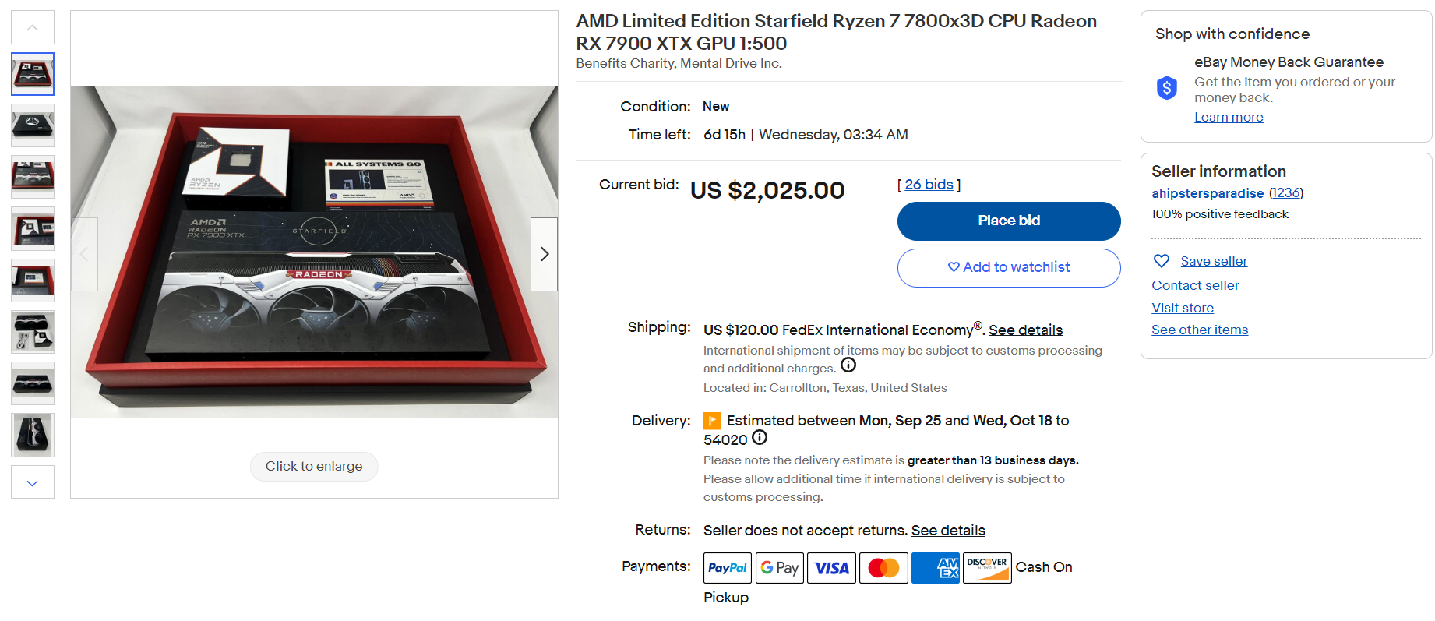
Task: Click the Money Back Guarantee shield icon
Action: [x=1166, y=88]
